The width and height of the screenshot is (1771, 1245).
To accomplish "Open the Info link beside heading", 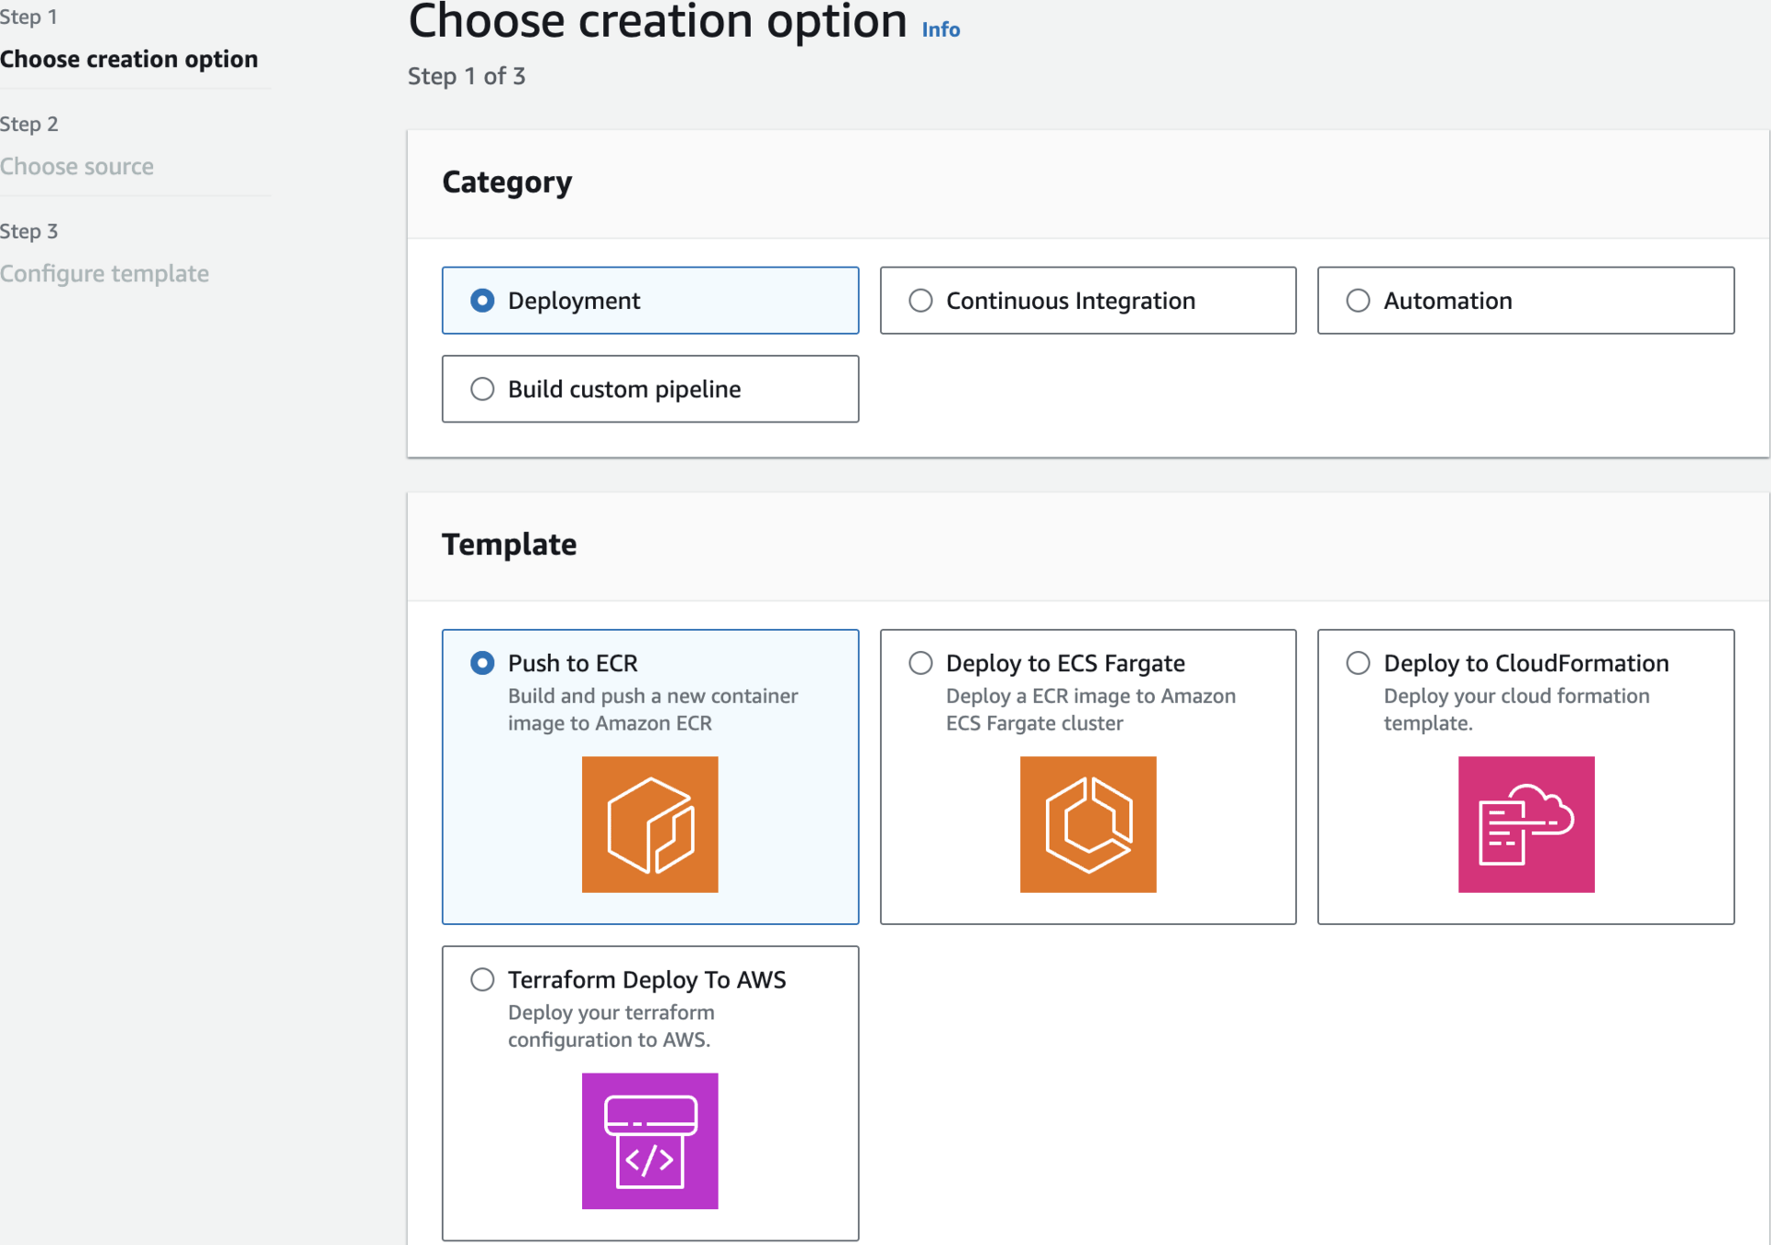I will tap(941, 30).
